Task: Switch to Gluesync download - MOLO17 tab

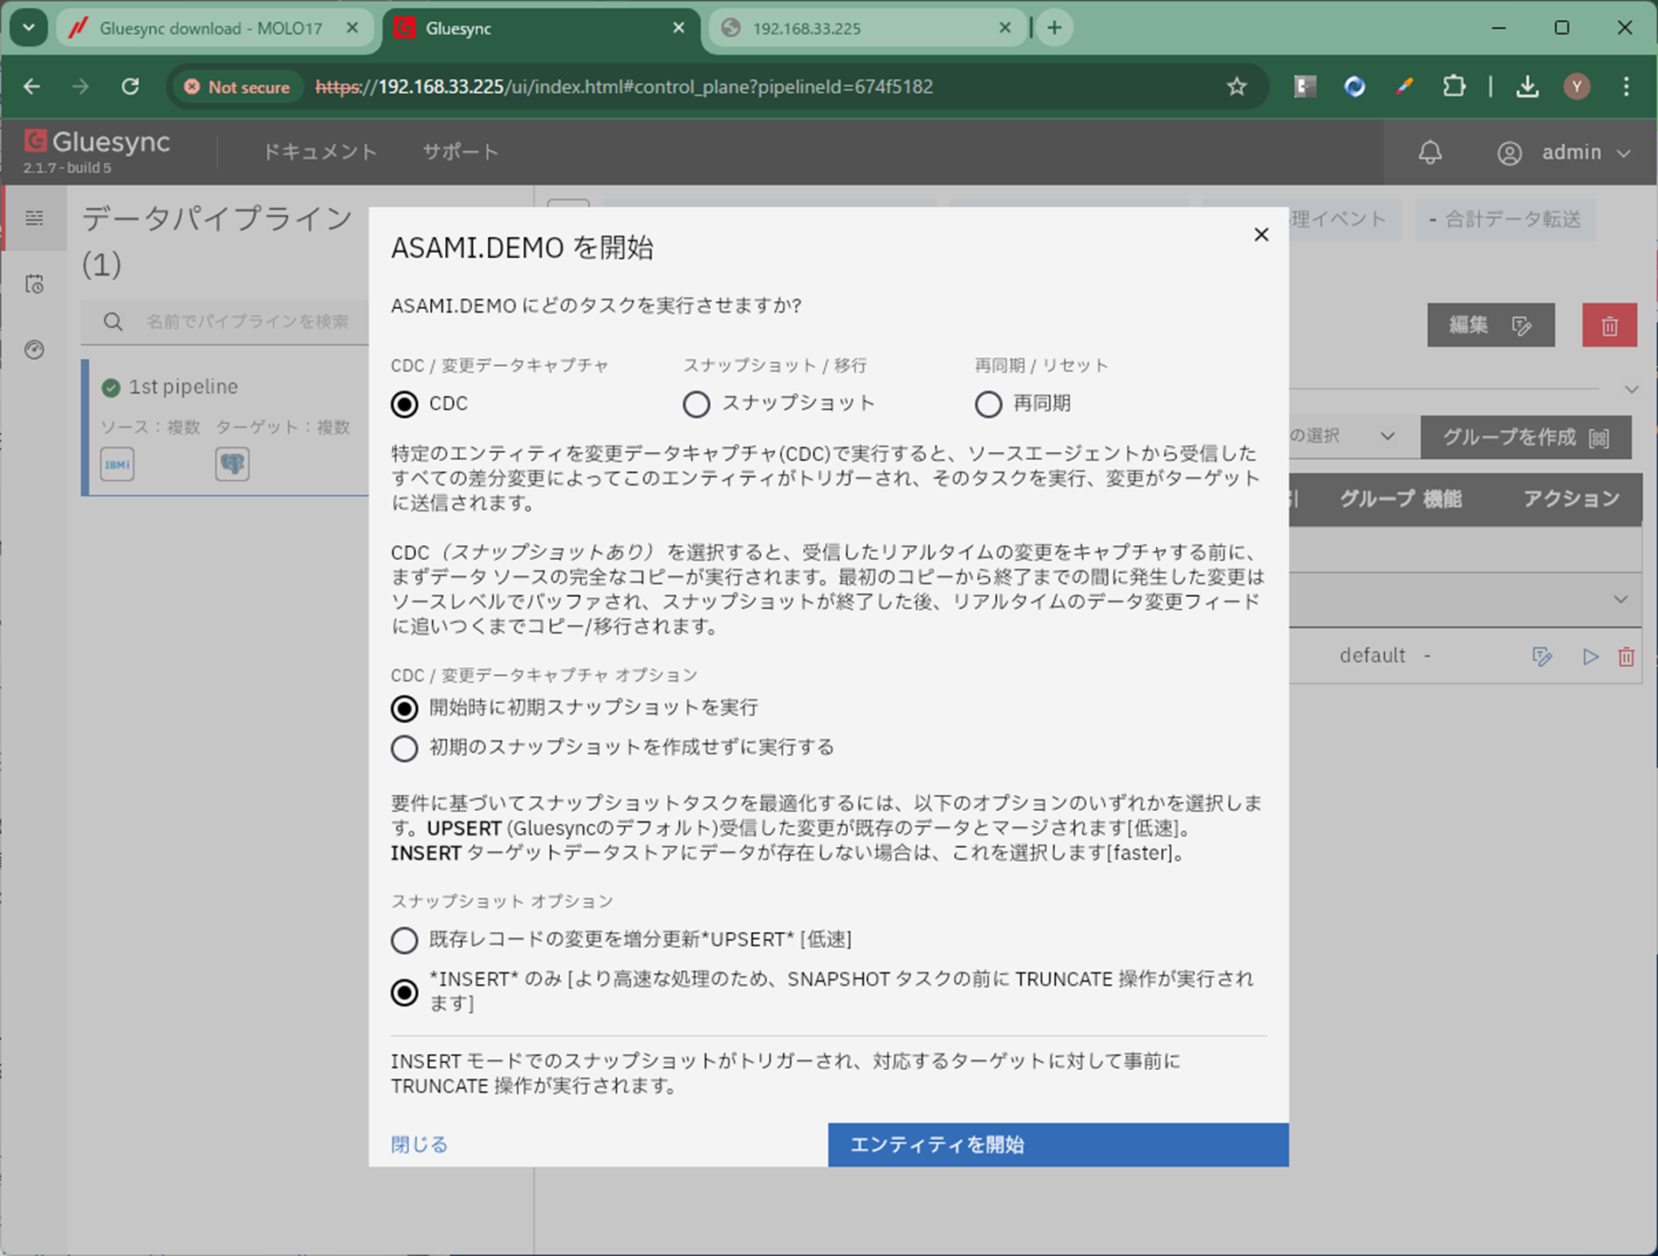Action: 211,28
